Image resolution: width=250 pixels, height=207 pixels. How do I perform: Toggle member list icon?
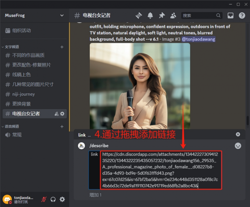[x=173, y=15]
